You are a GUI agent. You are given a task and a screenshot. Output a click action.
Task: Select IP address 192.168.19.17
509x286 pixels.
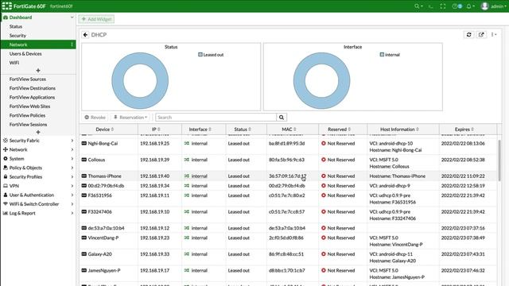pyautogui.click(x=154, y=270)
